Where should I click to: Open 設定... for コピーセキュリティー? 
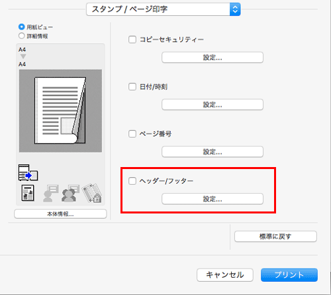tap(213, 58)
